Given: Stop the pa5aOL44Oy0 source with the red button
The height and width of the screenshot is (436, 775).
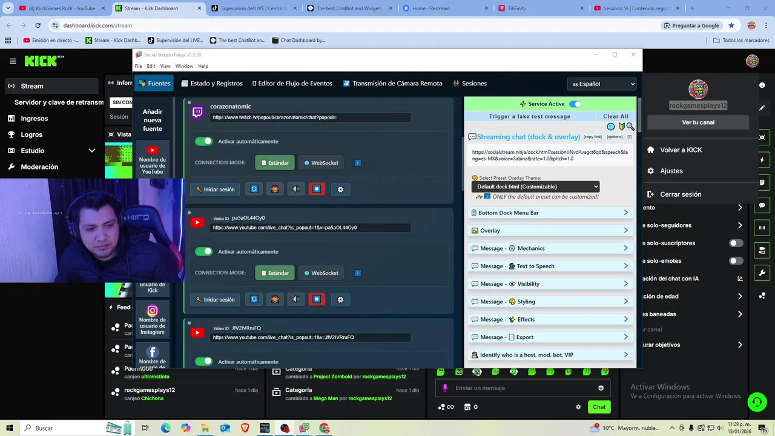Looking at the screenshot, I should 317,300.
